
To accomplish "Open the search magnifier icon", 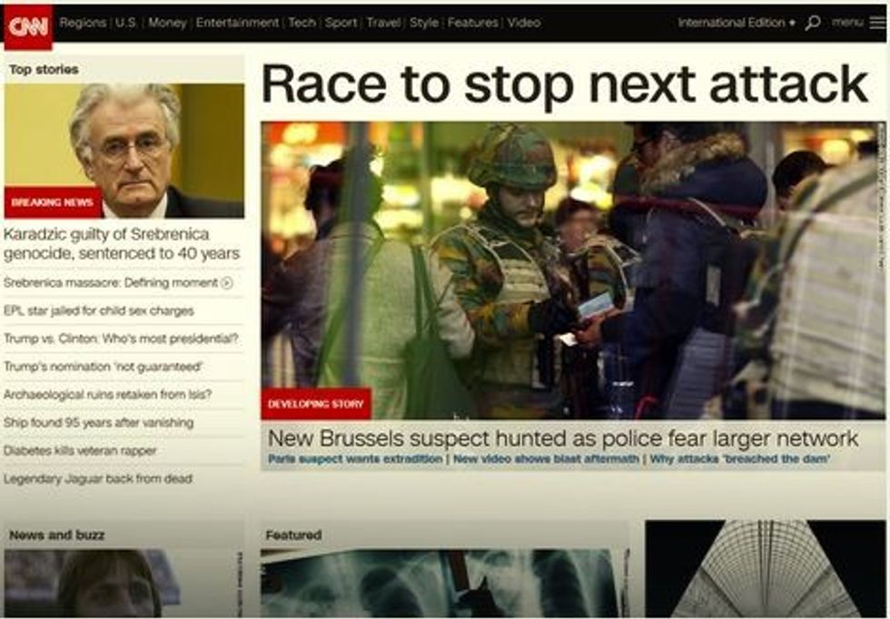I will click(x=812, y=23).
